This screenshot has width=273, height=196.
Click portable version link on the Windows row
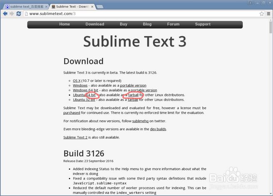point(133,86)
